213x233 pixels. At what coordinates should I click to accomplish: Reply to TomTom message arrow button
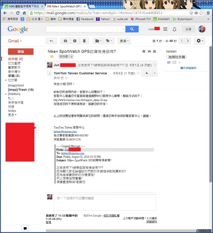click(147, 73)
